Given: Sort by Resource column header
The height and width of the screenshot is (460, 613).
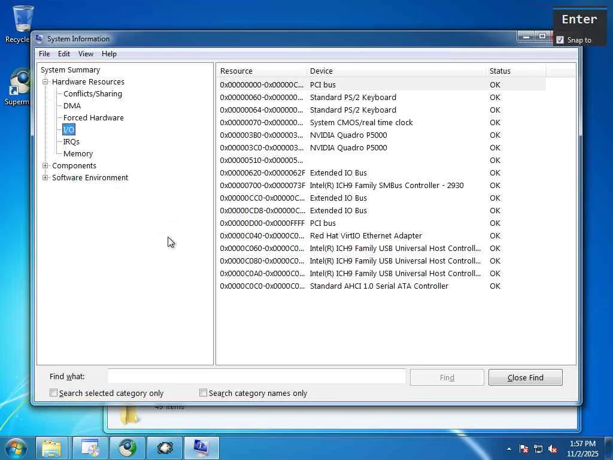Looking at the screenshot, I should click(x=261, y=71).
